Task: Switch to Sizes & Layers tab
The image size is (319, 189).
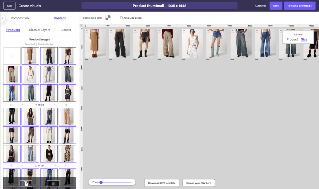Action: (40, 30)
